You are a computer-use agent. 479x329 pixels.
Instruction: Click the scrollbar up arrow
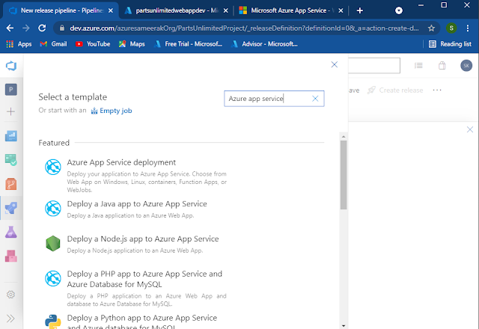point(344,136)
